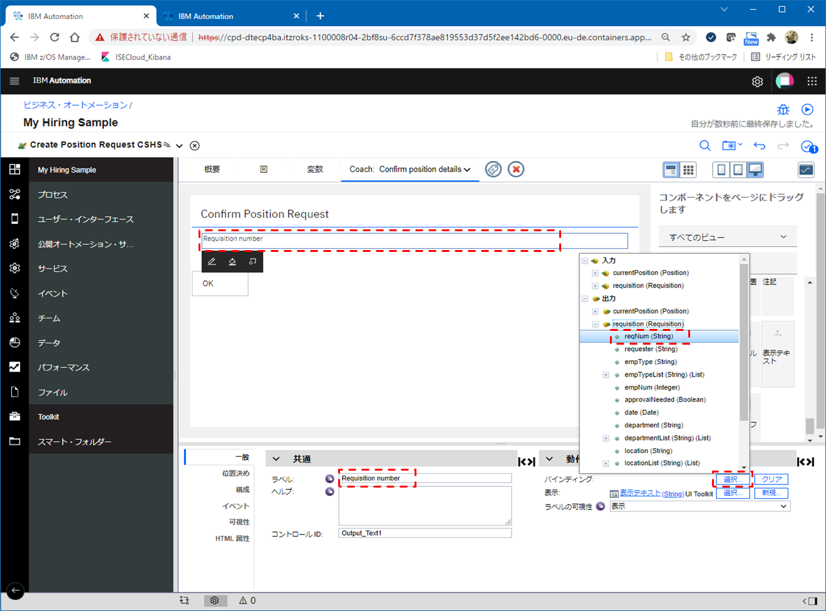Open the データ sidebar icon
This screenshot has height=611, width=826.
pos(14,343)
